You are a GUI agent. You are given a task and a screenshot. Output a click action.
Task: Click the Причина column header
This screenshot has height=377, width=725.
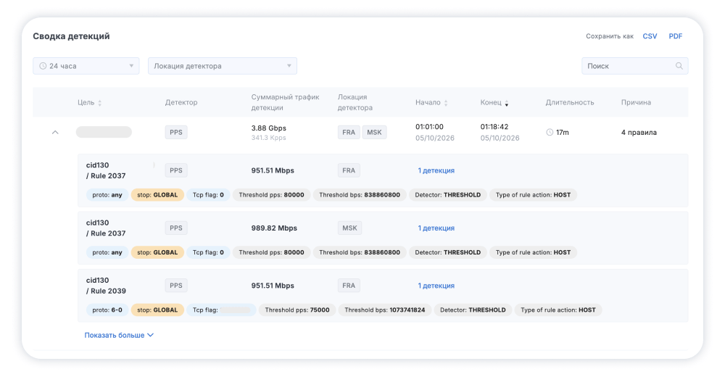coord(636,102)
